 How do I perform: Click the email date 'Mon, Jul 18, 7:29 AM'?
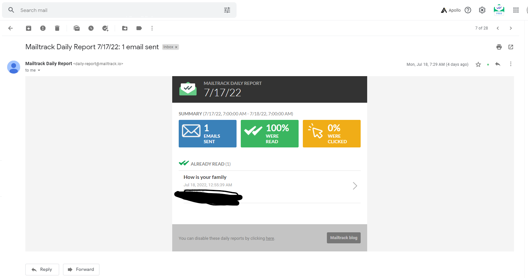tap(426, 64)
